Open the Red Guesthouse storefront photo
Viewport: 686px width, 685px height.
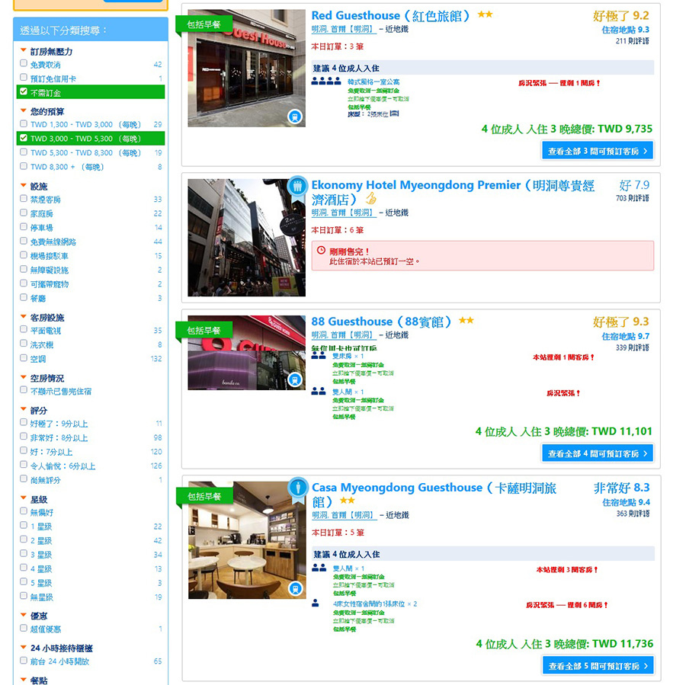point(247,69)
